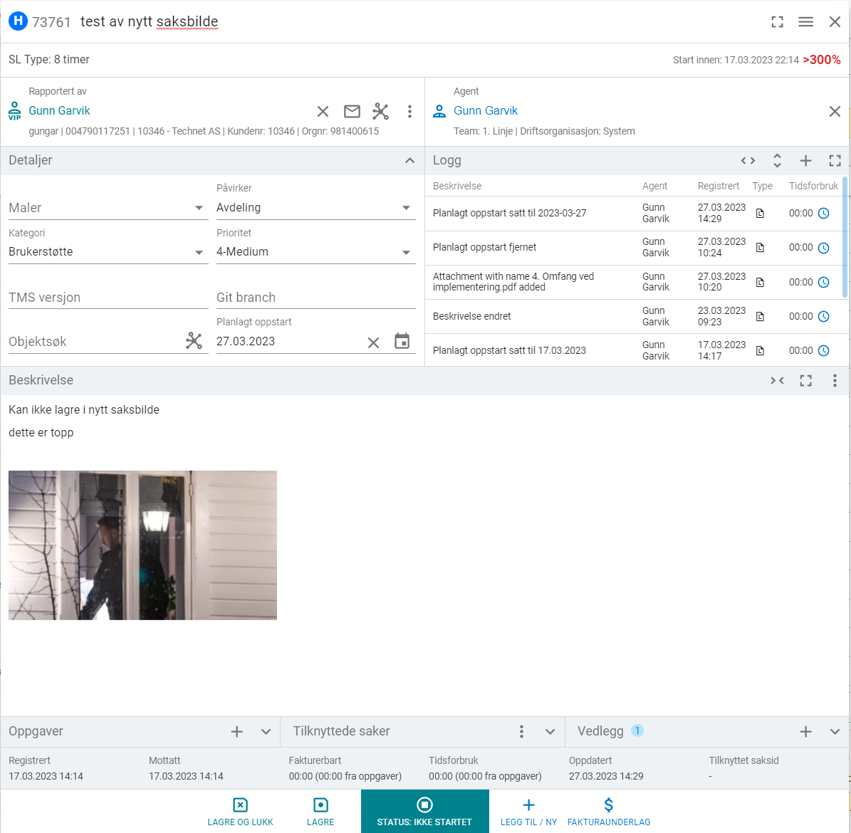Click the case title 'test av nytt saksbilde'
Image resolution: width=851 pixels, height=833 pixels.
[150, 21]
